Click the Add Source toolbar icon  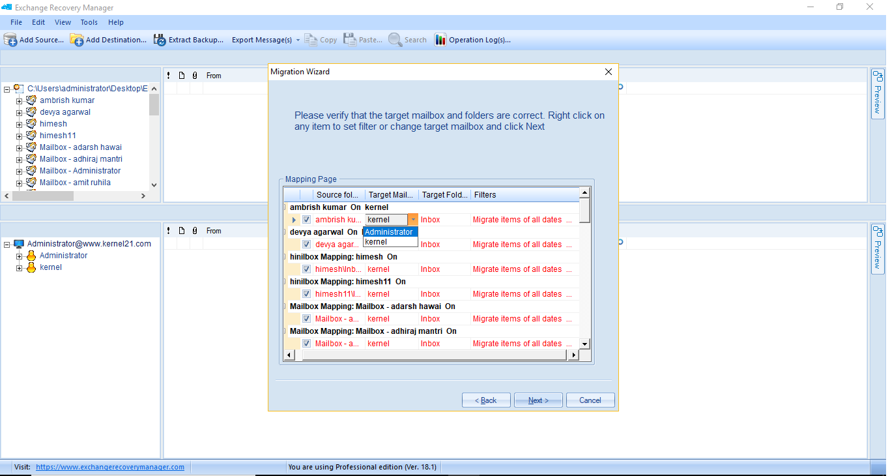point(10,40)
